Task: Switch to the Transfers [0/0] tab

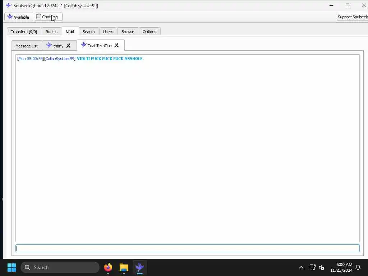Action: (x=24, y=32)
